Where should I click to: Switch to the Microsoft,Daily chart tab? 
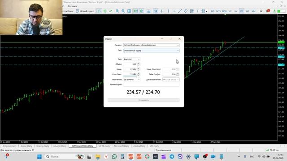click(x=122, y=146)
